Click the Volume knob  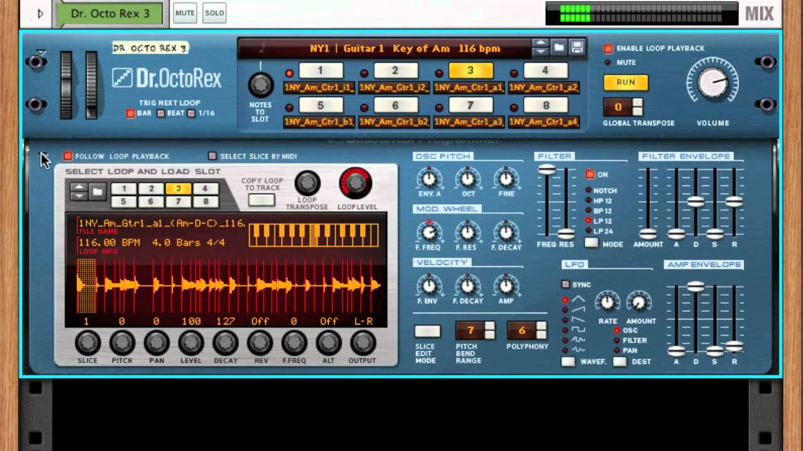click(713, 82)
